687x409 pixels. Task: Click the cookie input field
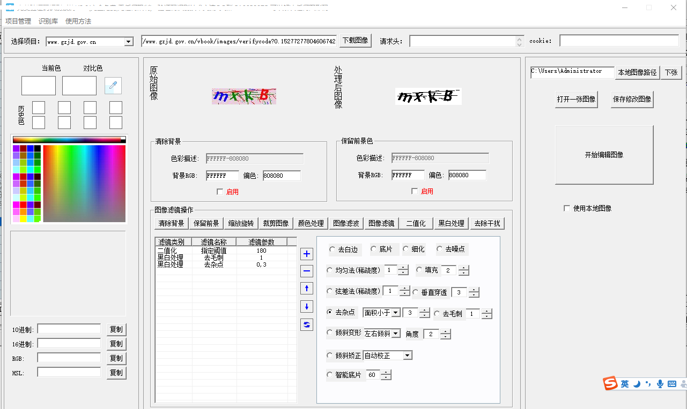(619, 41)
